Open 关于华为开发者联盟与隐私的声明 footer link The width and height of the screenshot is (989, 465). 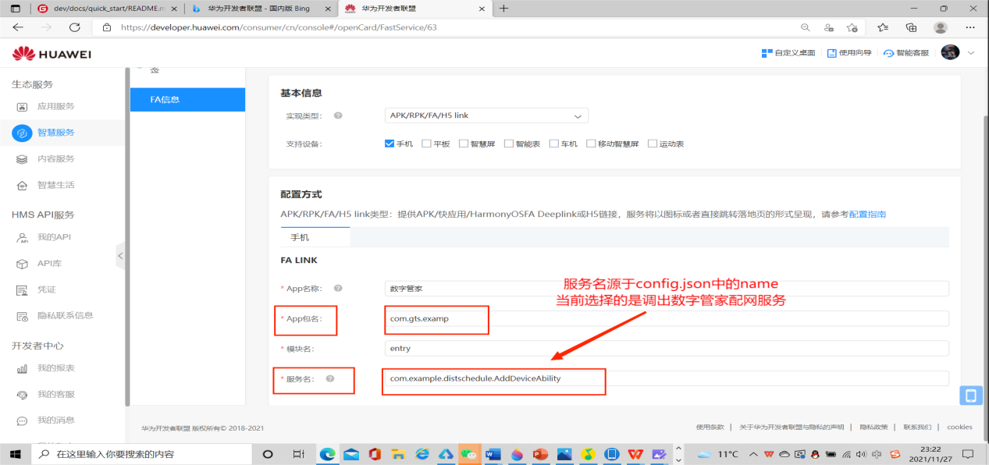(792, 428)
